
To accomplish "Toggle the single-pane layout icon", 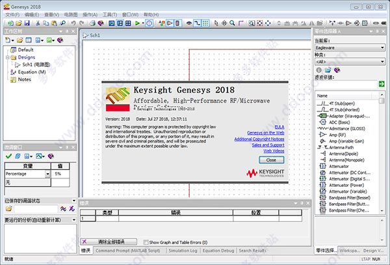I will click(x=112, y=23).
